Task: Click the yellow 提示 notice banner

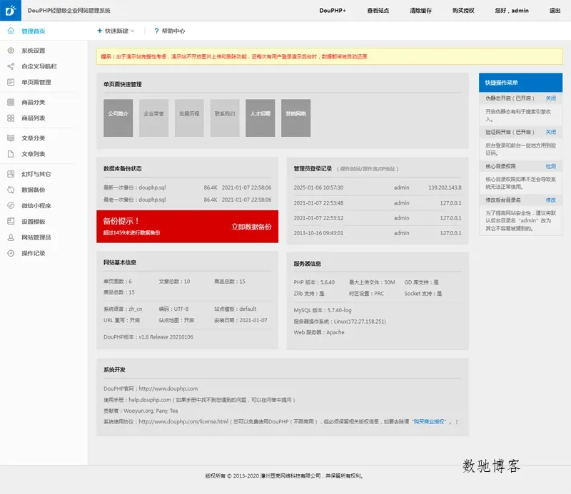Action: click(x=329, y=56)
